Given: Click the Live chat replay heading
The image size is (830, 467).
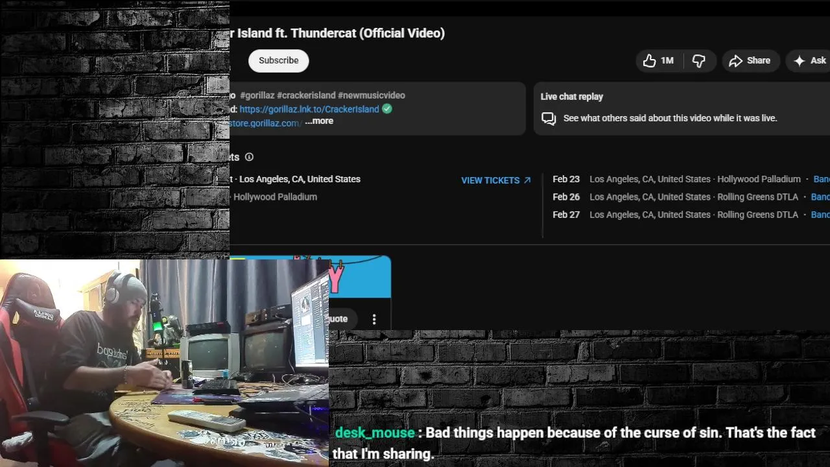Looking at the screenshot, I should click(572, 97).
